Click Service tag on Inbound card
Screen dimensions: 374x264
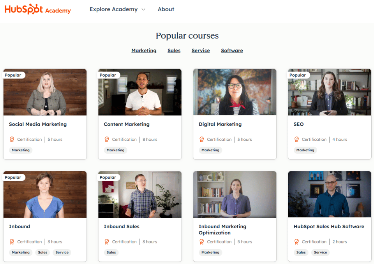(62, 252)
